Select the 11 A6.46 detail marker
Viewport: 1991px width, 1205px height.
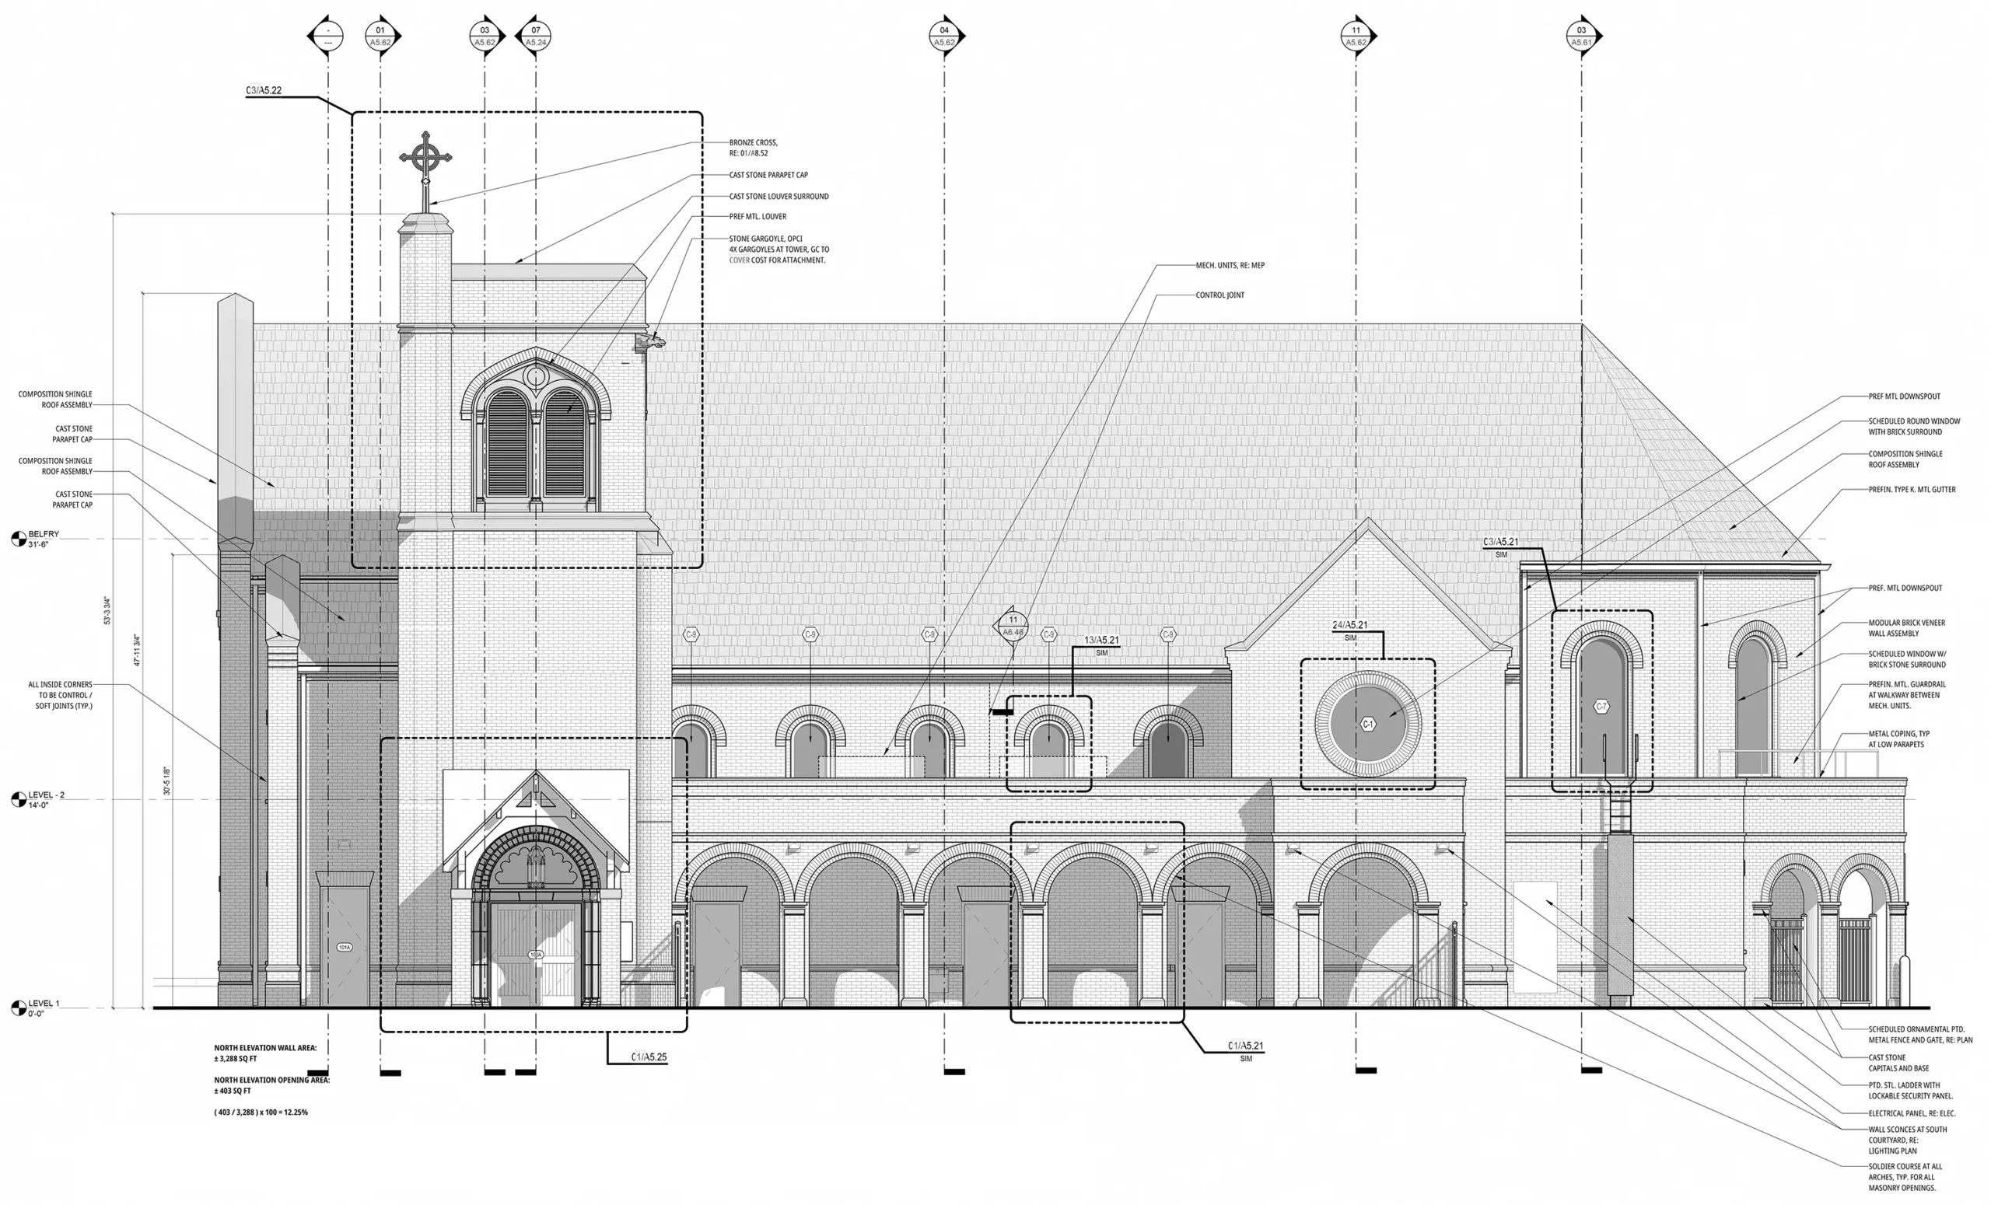(x=1013, y=625)
